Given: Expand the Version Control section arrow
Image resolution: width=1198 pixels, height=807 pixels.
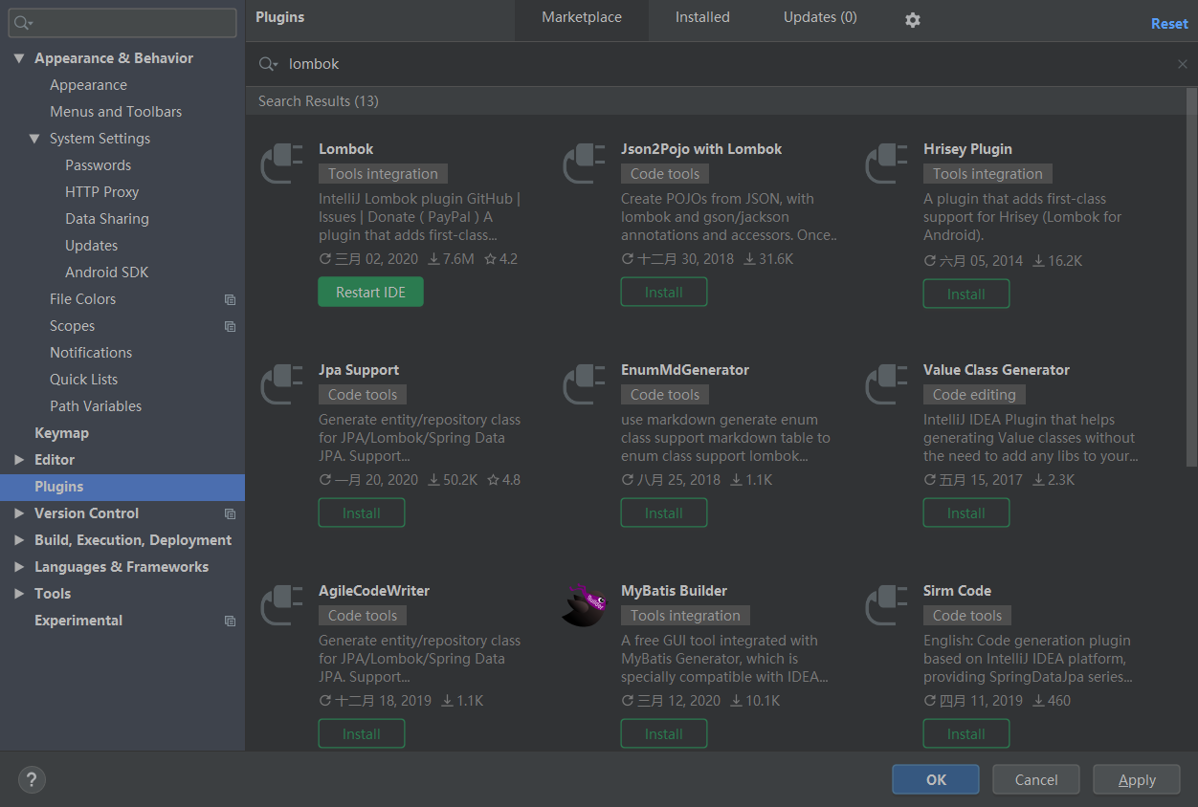Looking at the screenshot, I should (19, 513).
